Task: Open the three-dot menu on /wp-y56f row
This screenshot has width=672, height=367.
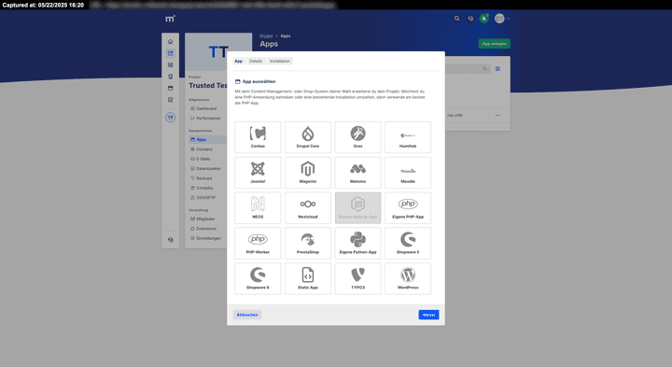Action: click(497, 115)
